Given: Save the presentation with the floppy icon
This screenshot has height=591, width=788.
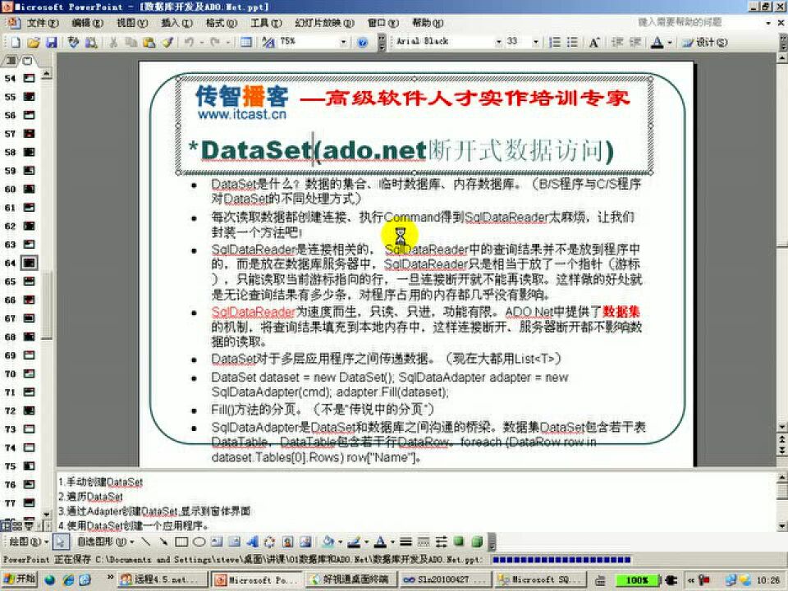Looking at the screenshot, I should tap(51, 42).
